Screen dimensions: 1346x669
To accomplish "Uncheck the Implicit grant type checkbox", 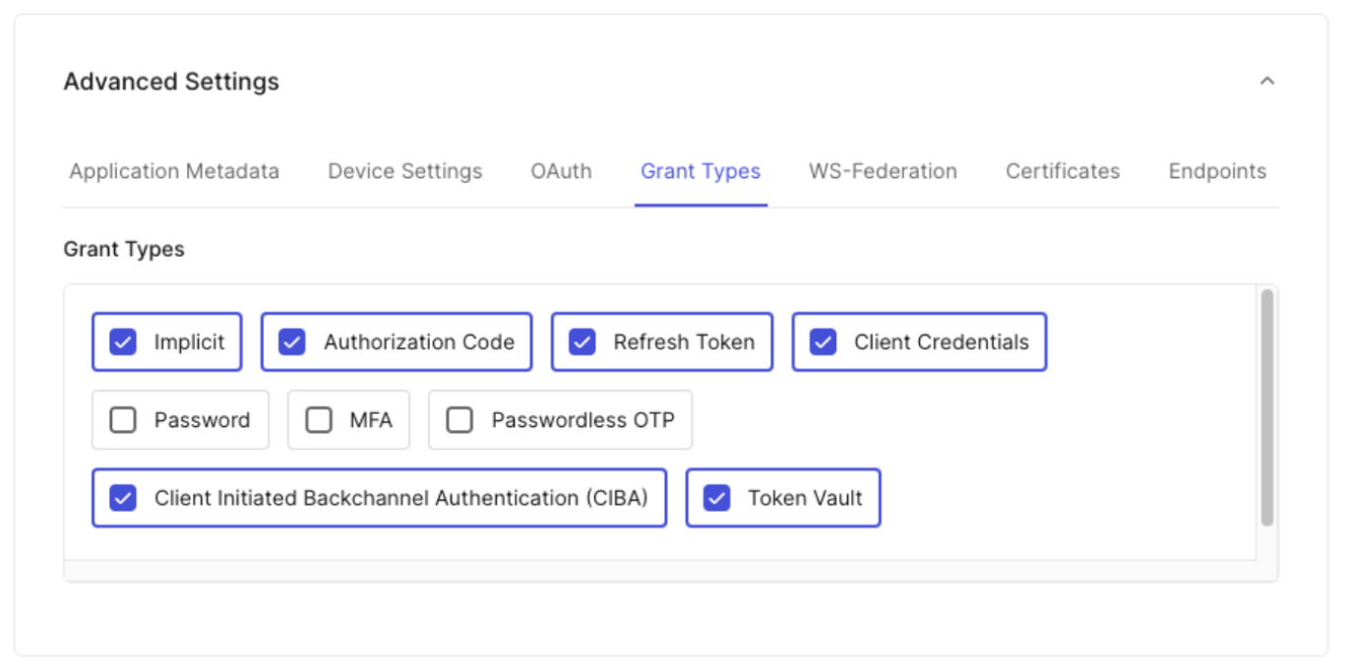I will coord(123,342).
